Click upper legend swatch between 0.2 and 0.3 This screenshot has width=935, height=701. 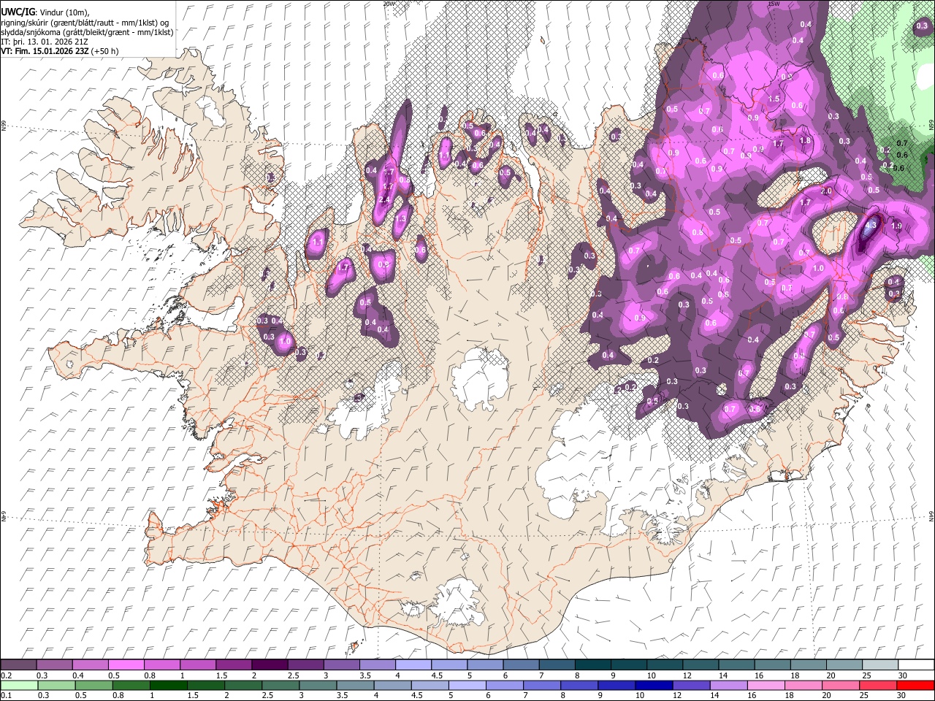19,665
